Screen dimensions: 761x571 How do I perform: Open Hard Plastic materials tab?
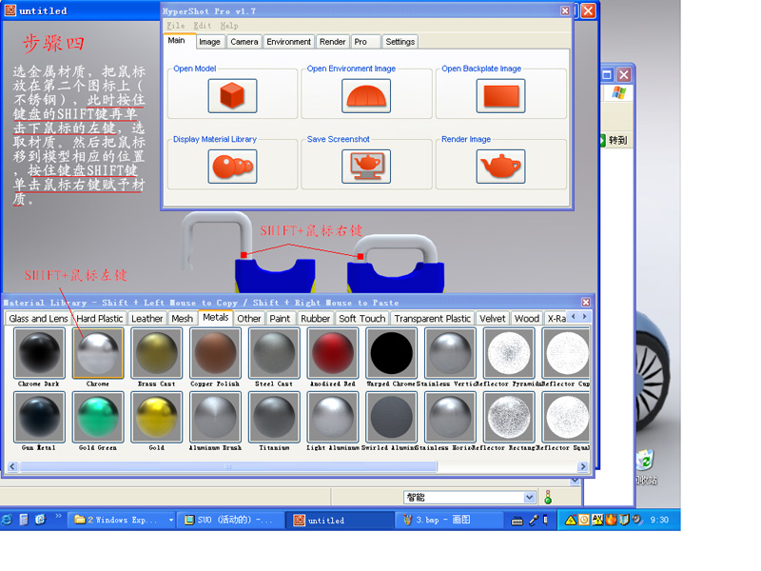(x=100, y=319)
